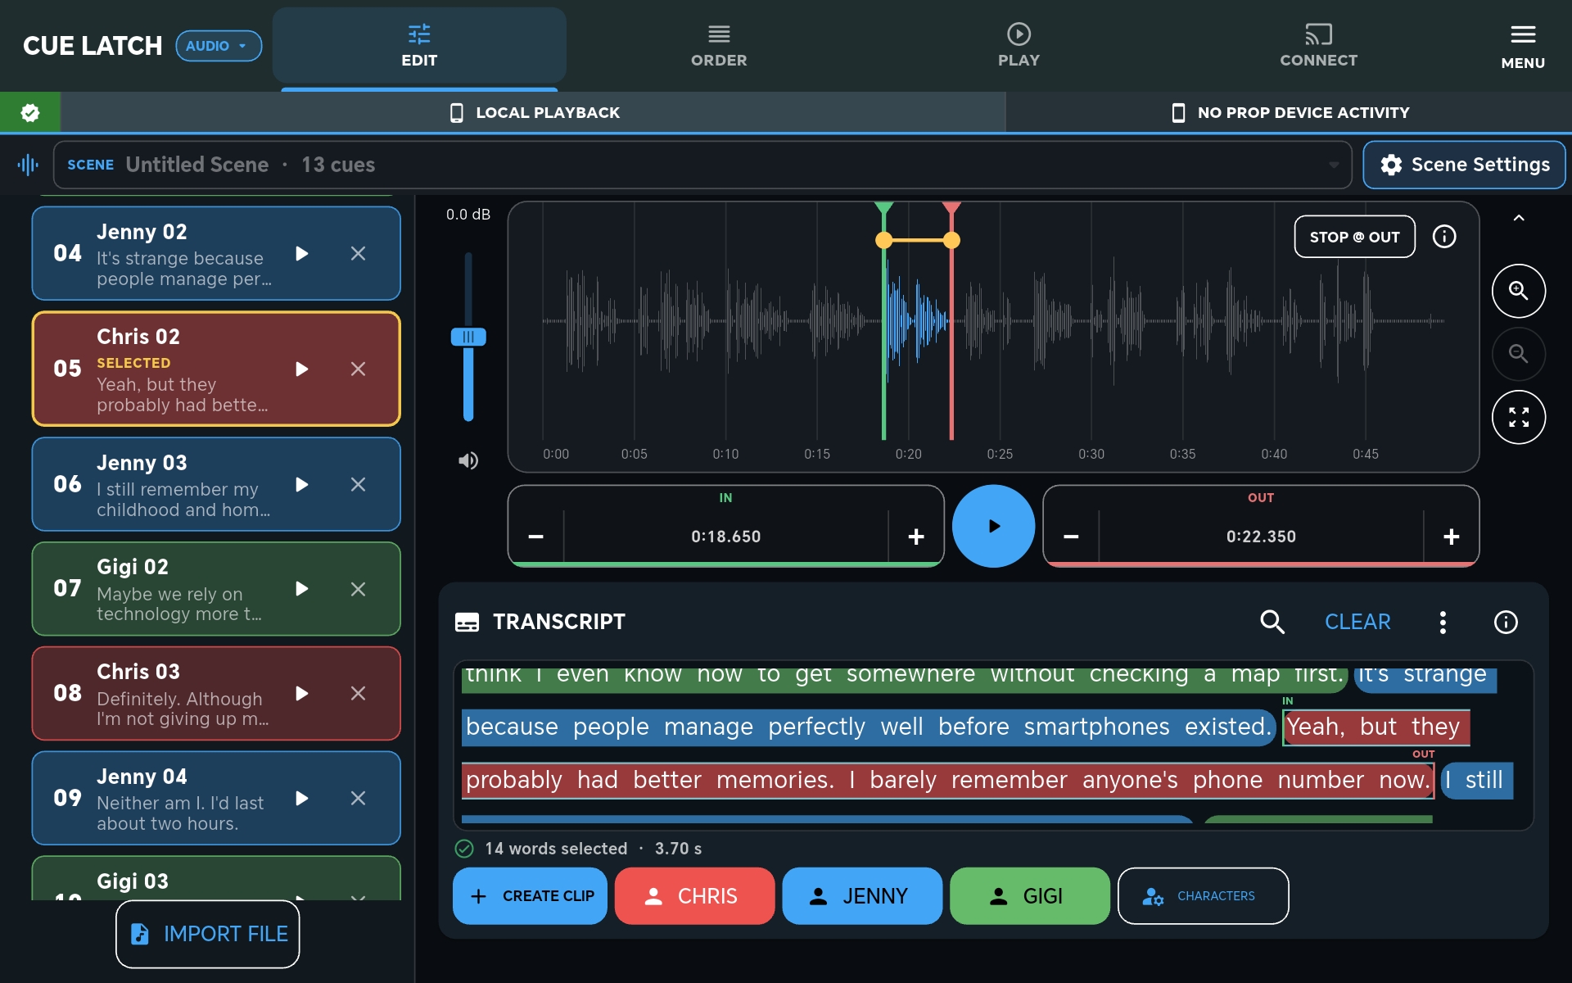The image size is (1572, 983).
Task: Decrease the IN time
Action: tap(536, 537)
